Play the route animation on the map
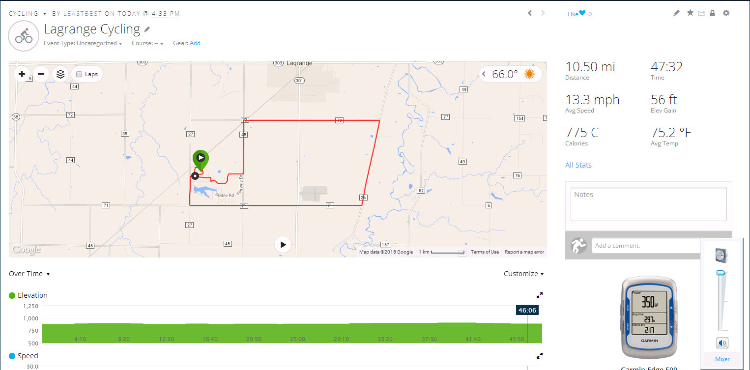 (283, 244)
